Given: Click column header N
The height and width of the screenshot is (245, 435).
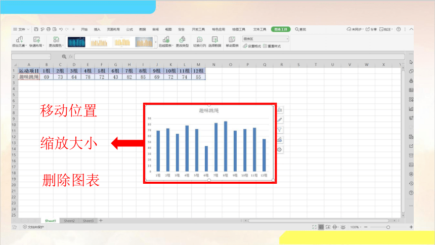Looking at the screenshot, I should click(213, 65).
